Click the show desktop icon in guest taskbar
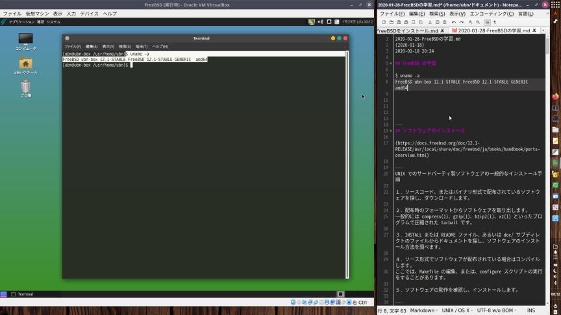 pos(4,294)
